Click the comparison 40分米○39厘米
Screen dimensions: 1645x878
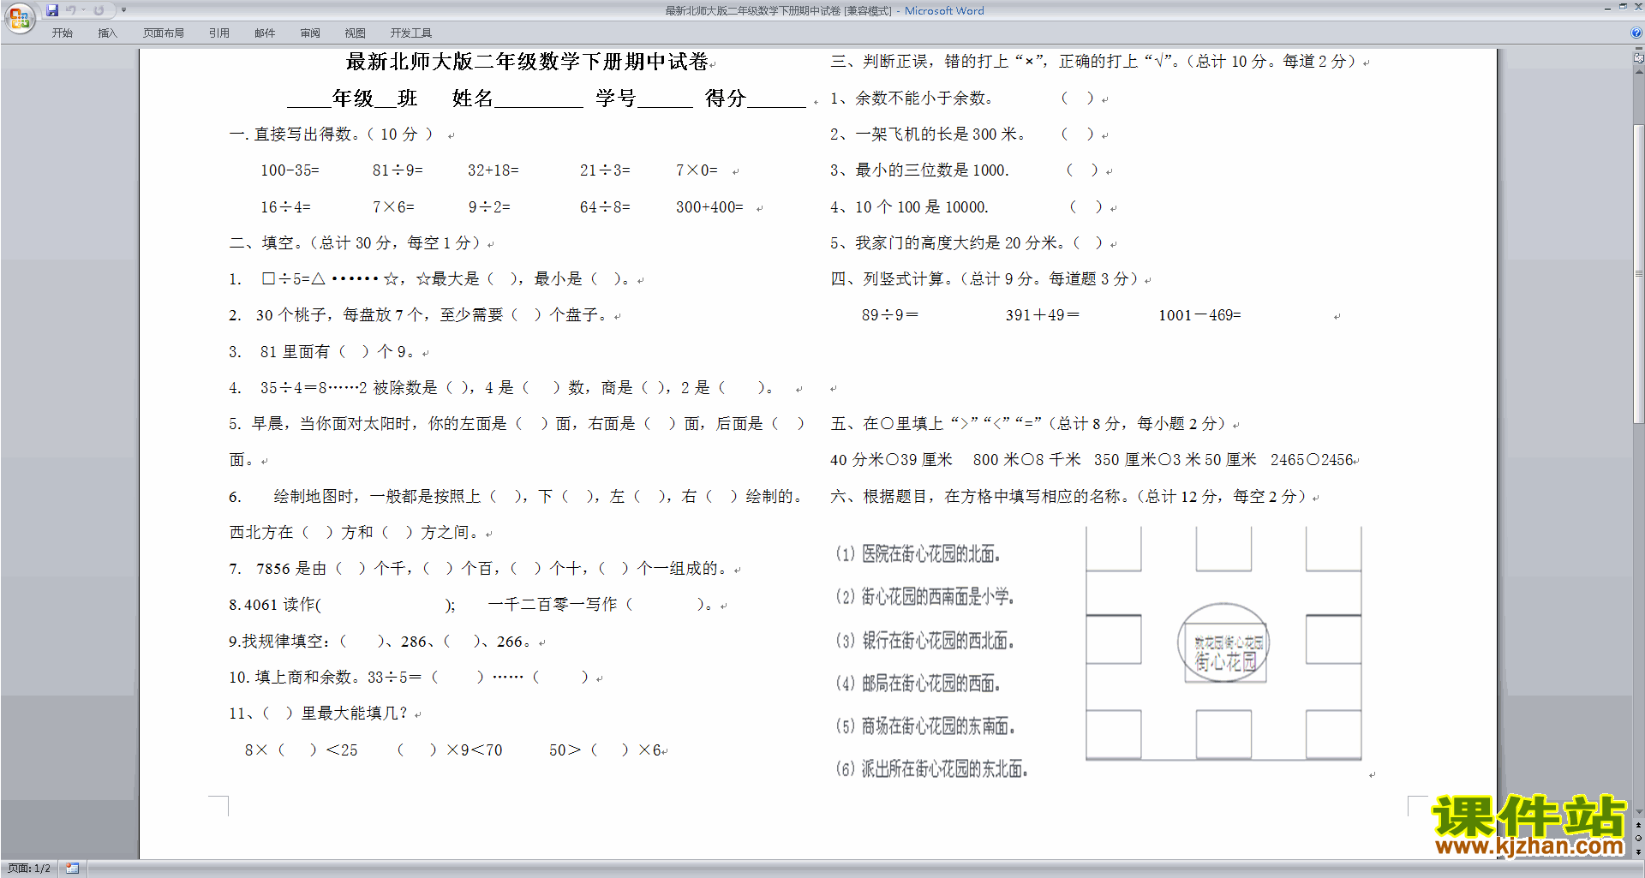891,460
